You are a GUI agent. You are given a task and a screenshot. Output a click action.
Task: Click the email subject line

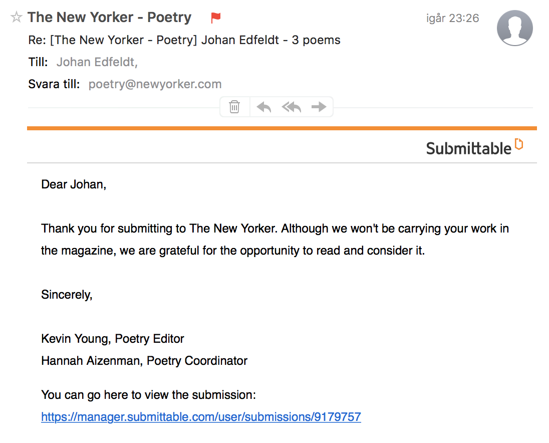(x=184, y=40)
